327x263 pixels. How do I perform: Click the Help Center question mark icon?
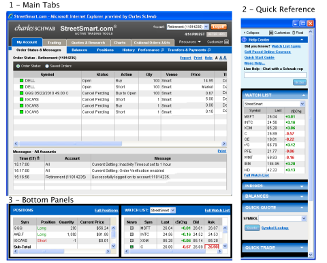245,39
